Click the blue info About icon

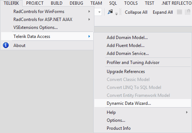pyautogui.click(x=6, y=45)
